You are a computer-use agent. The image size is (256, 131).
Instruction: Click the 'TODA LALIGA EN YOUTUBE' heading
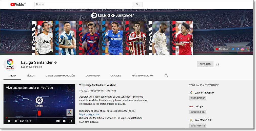[204, 85]
